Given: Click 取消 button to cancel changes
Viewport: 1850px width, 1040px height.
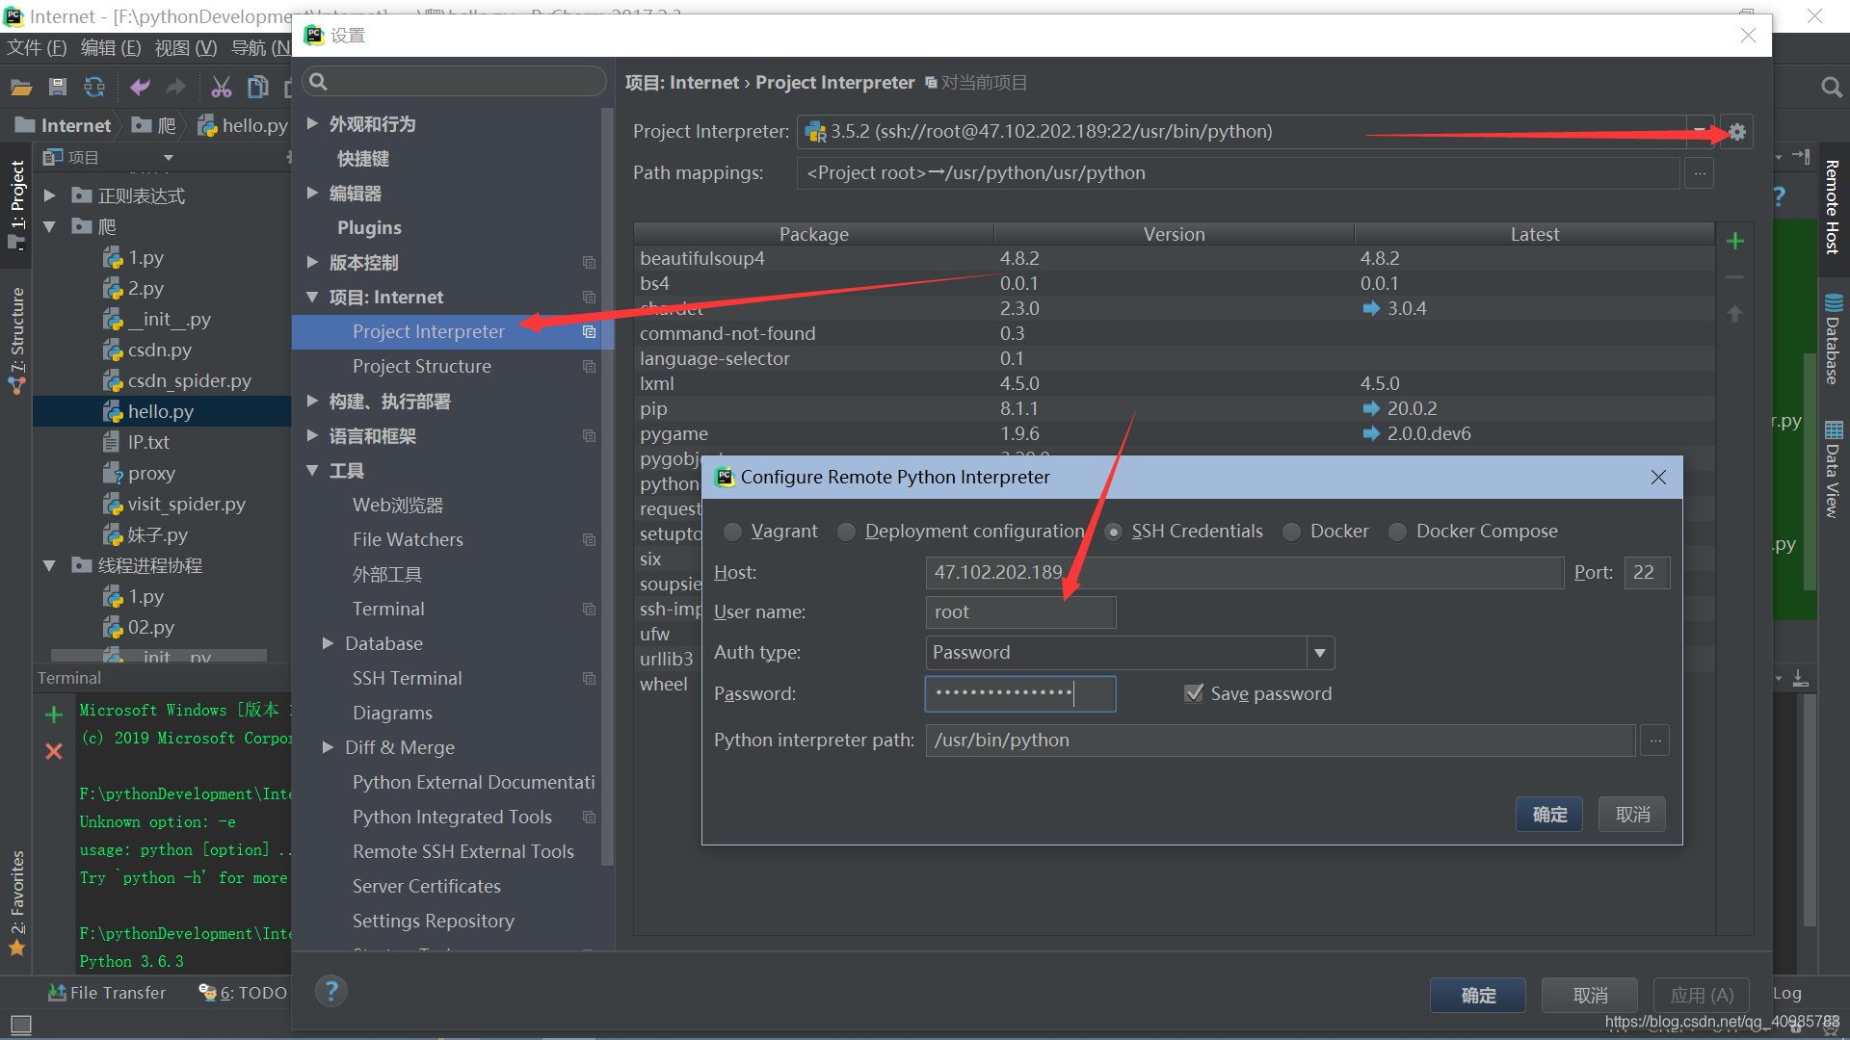Looking at the screenshot, I should pyautogui.click(x=1630, y=814).
